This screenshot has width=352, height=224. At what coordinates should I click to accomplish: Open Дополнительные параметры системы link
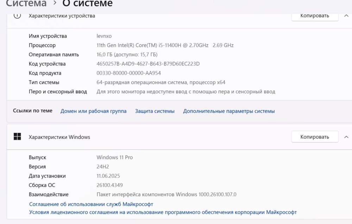click(x=229, y=111)
